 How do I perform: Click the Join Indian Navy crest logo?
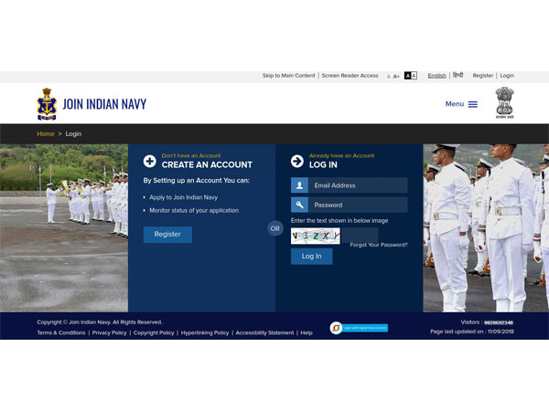46,104
